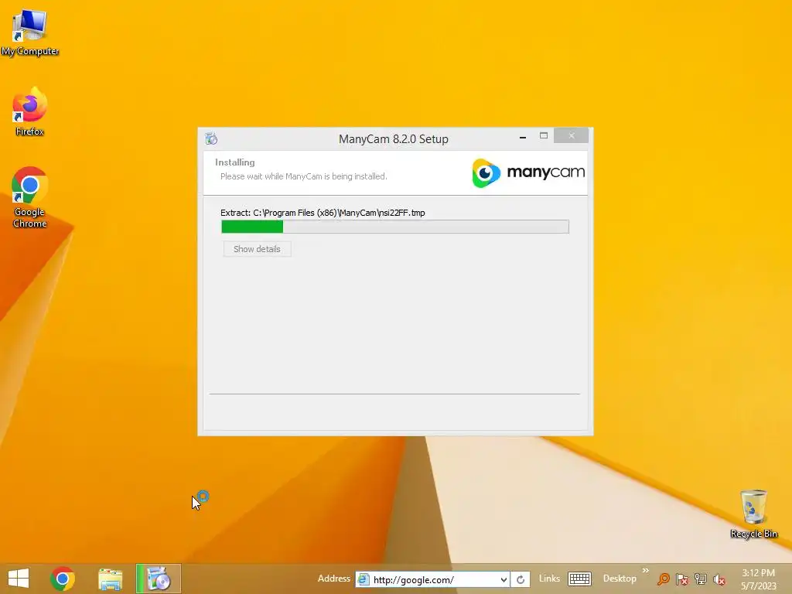Click the installation progress bar
Viewport: 792px width, 594px height.
(395, 227)
